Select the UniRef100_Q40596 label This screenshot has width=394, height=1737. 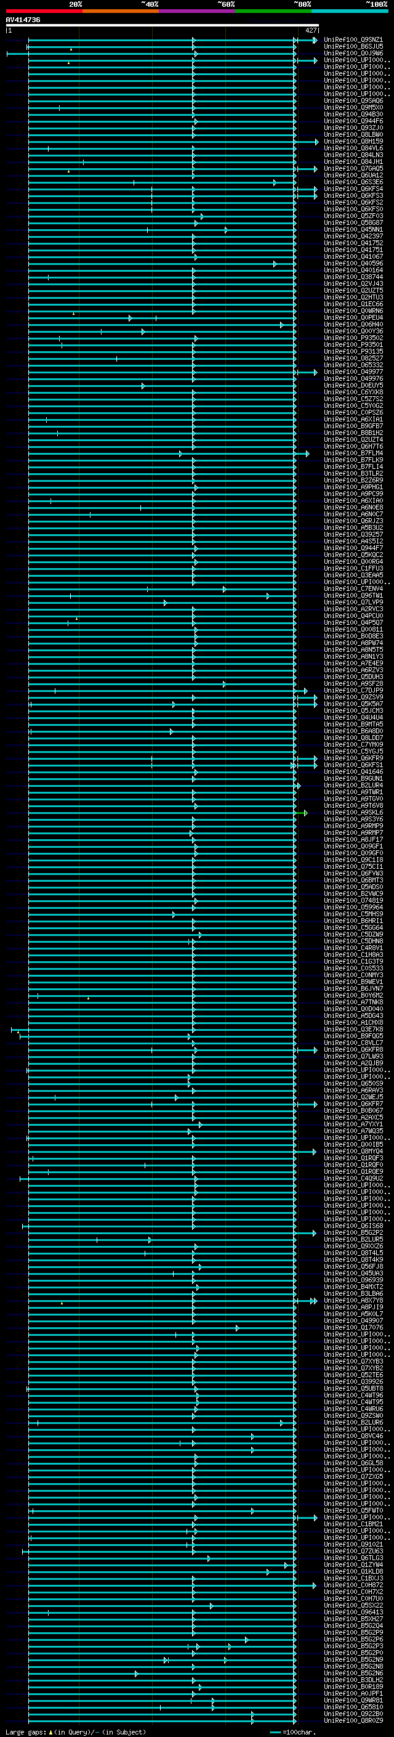[x=353, y=264]
